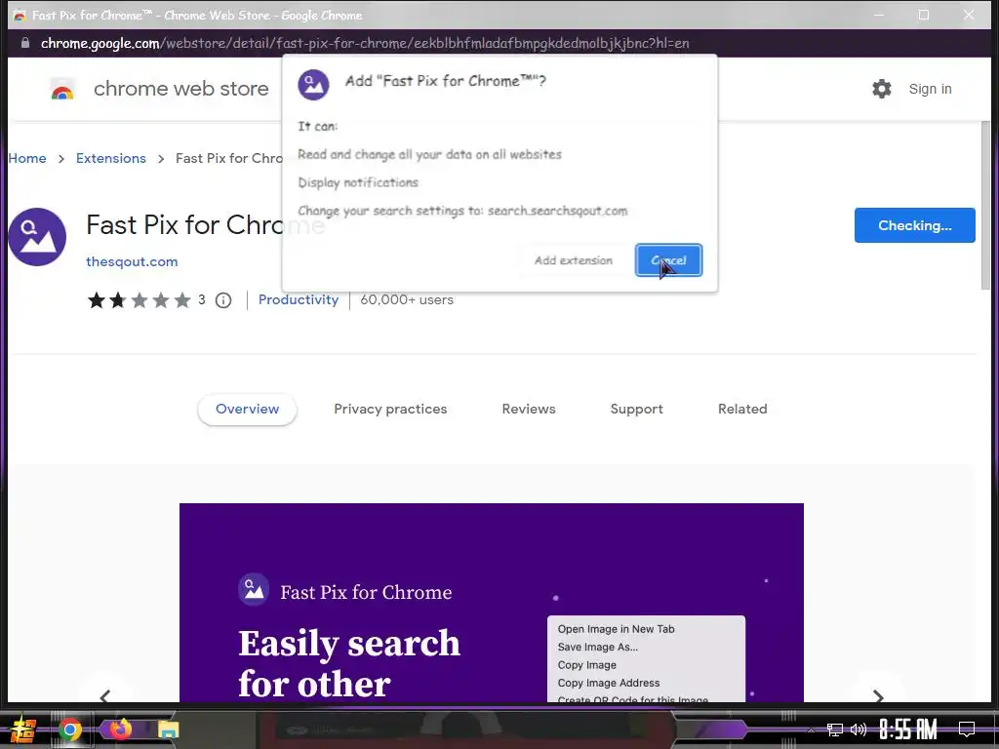
Task: Click the rating count '3' text
Action: 201,299
